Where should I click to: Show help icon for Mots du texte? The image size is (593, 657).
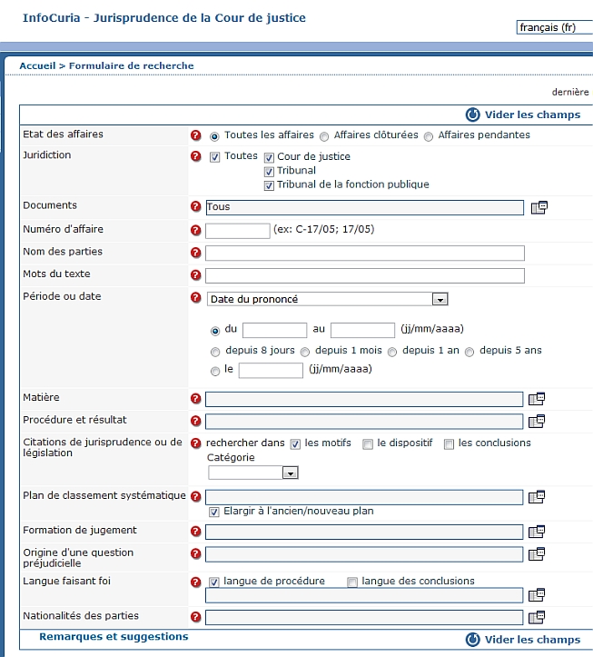click(195, 274)
